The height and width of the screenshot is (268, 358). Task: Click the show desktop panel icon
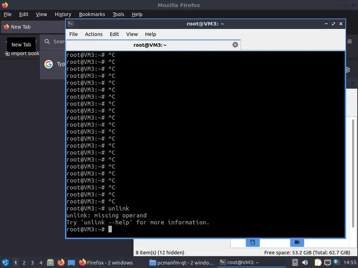tap(71, 262)
